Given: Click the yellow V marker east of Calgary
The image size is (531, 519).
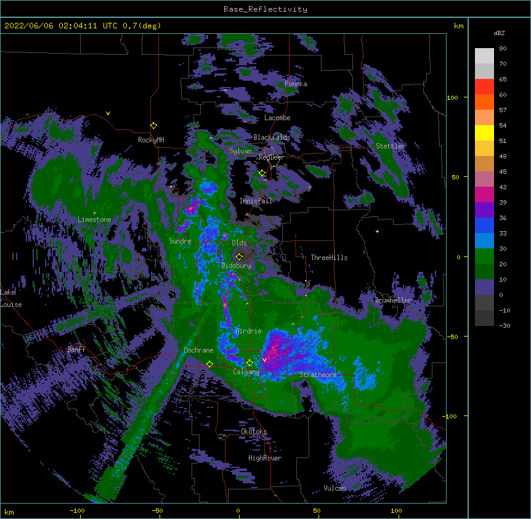Looking at the screenshot, I should coord(264,360).
